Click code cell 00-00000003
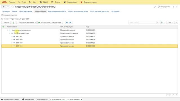This screenshot has height=101, width=180. pyautogui.click(x=90, y=36)
